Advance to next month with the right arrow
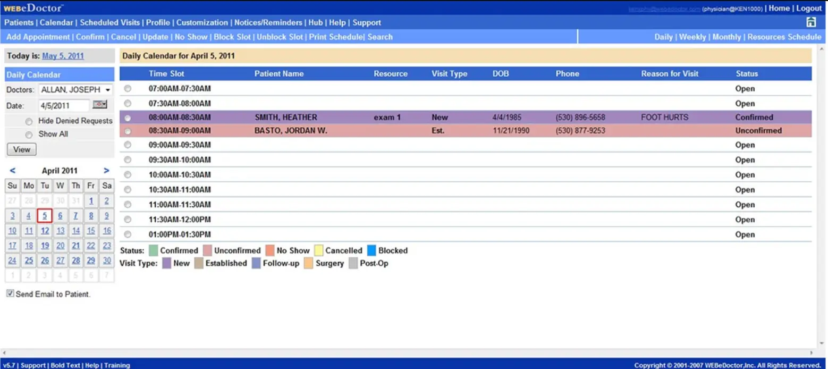The image size is (828, 369). click(x=106, y=170)
